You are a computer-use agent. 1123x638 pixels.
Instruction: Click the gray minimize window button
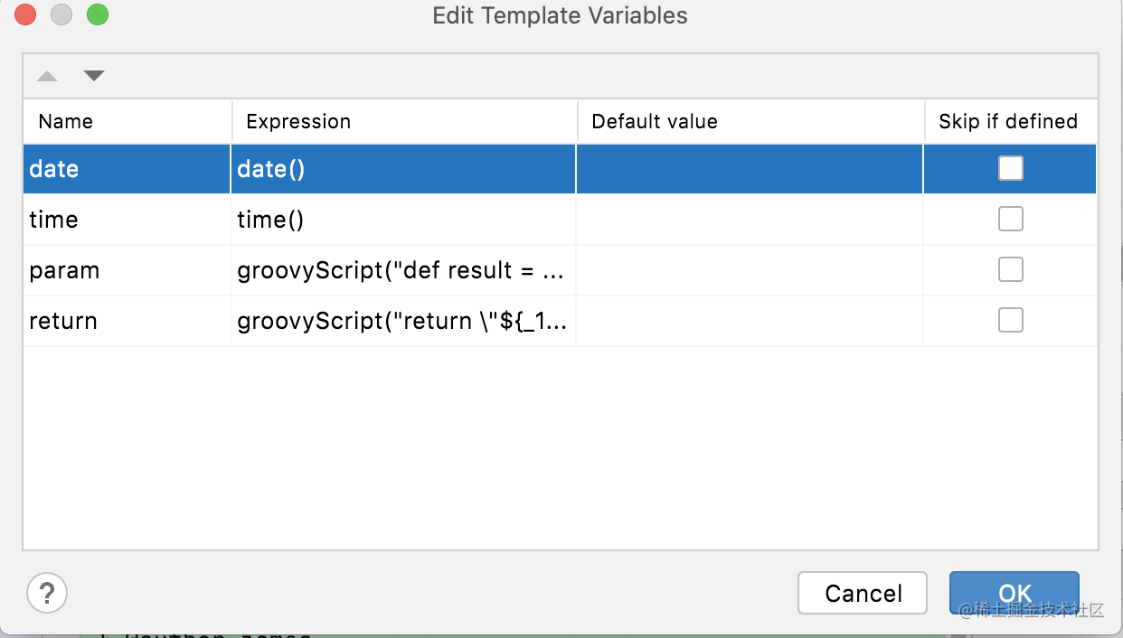click(61, 14)
